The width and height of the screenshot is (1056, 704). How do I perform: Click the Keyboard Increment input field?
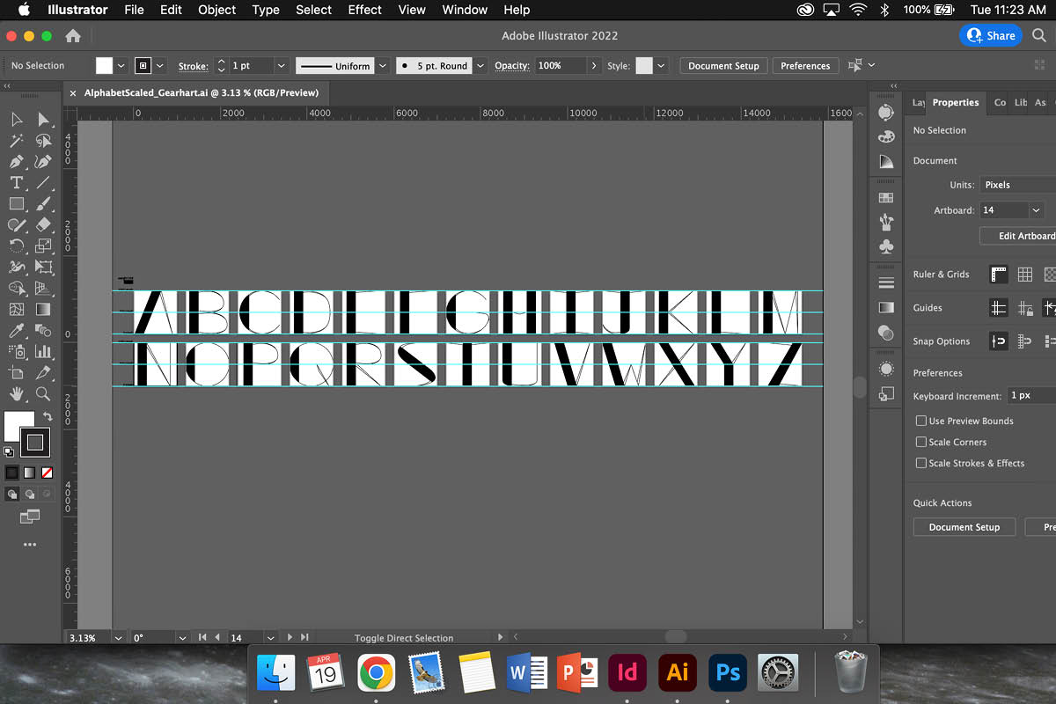(1031, 396)
